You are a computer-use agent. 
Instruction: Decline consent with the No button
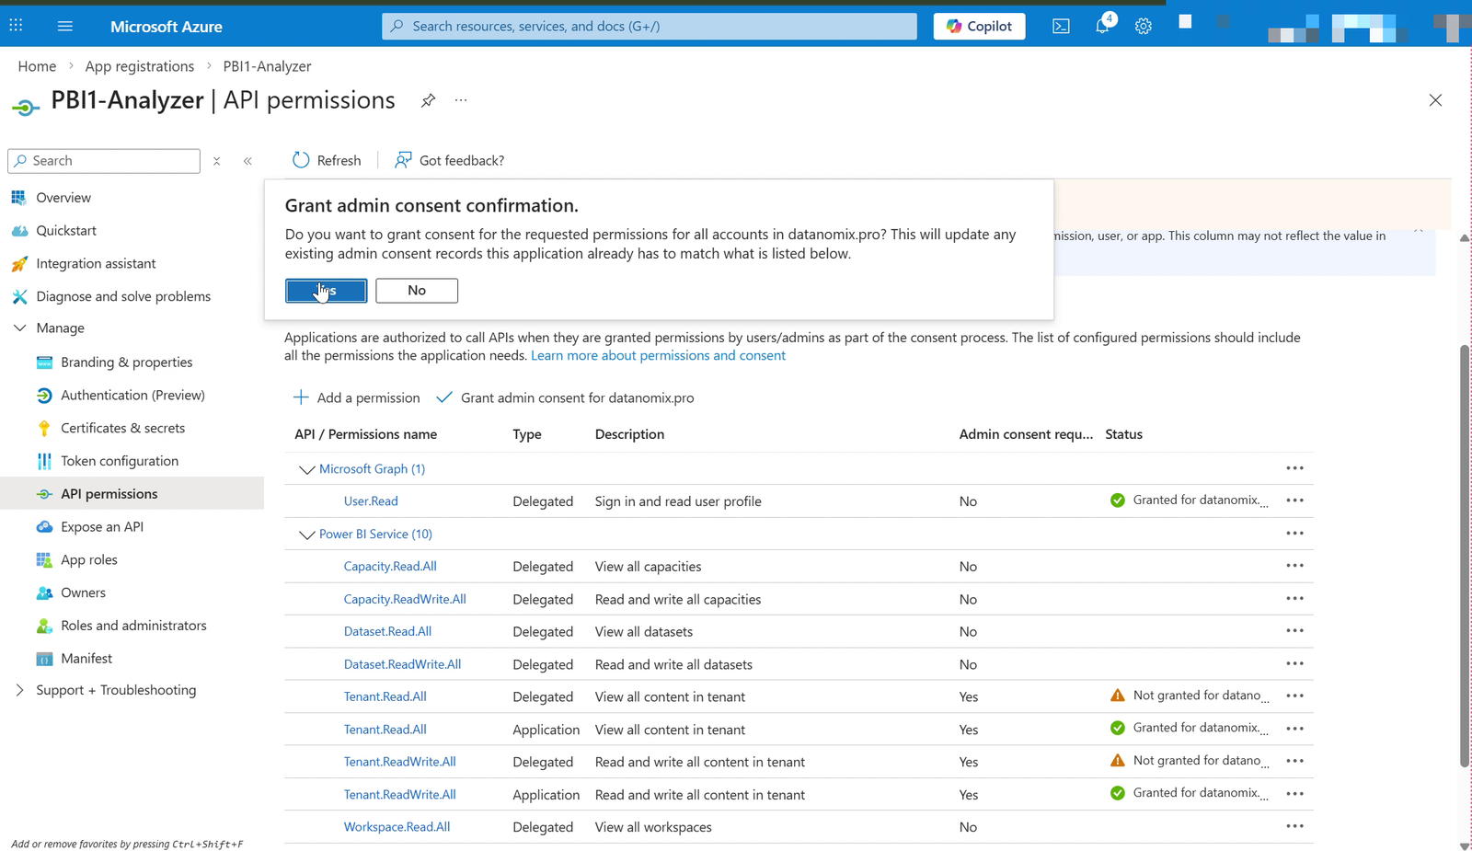coord(417,291)
